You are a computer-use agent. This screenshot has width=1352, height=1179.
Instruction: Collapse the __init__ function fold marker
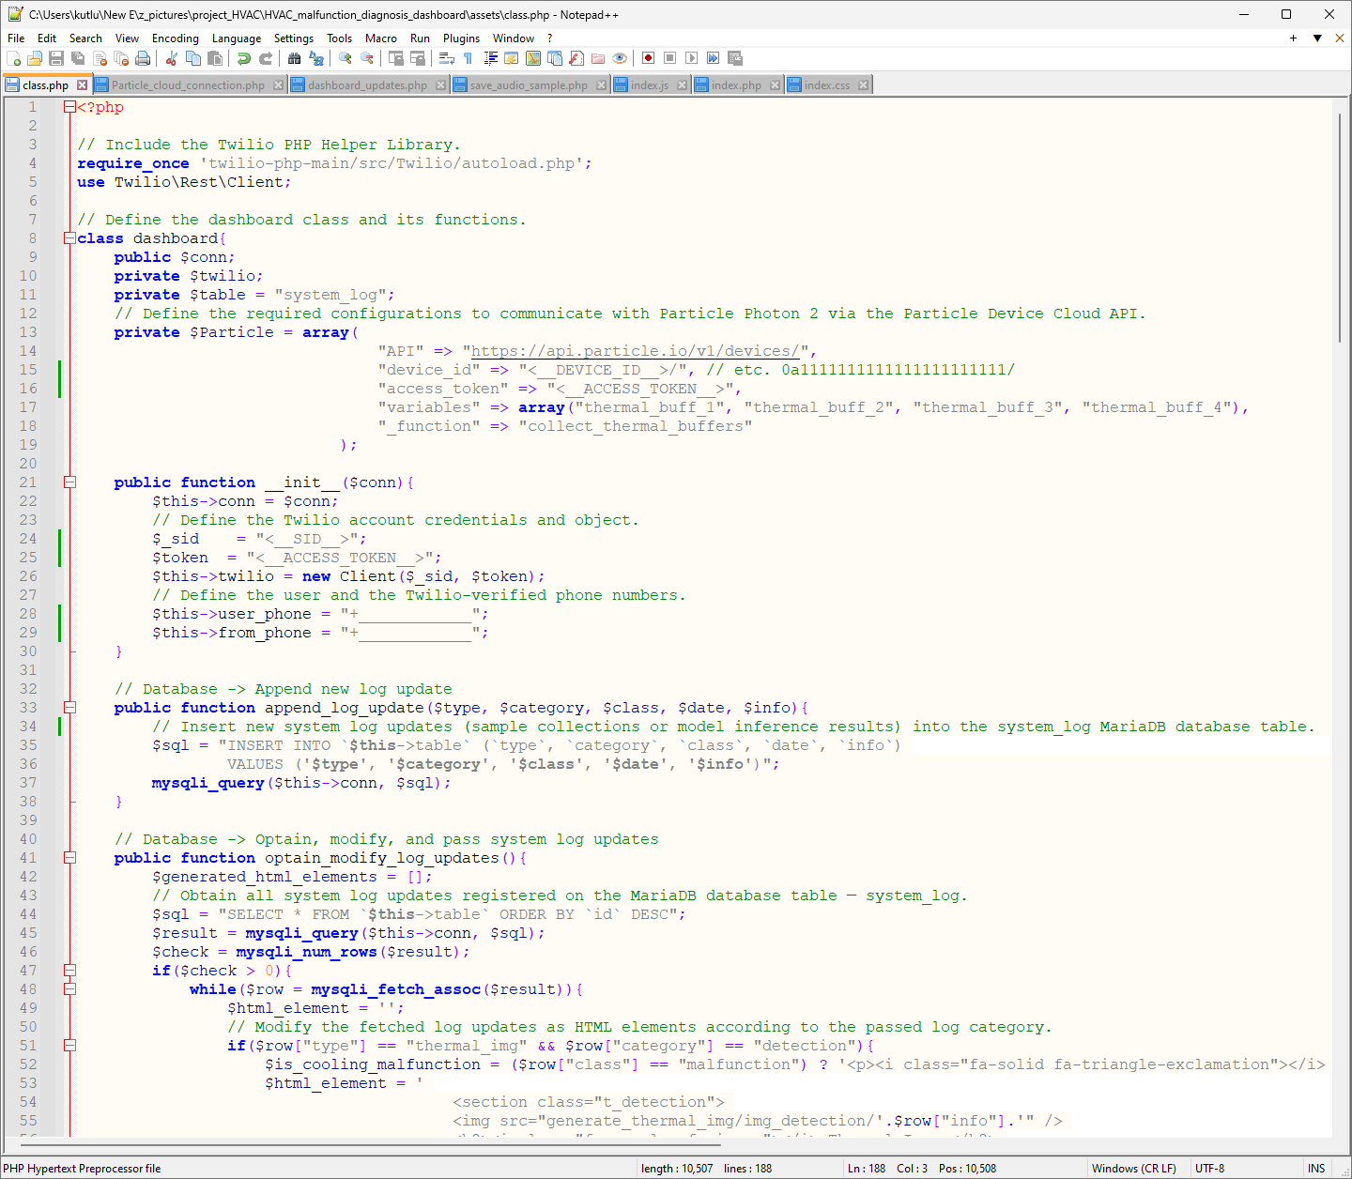(x=69, y=482)
